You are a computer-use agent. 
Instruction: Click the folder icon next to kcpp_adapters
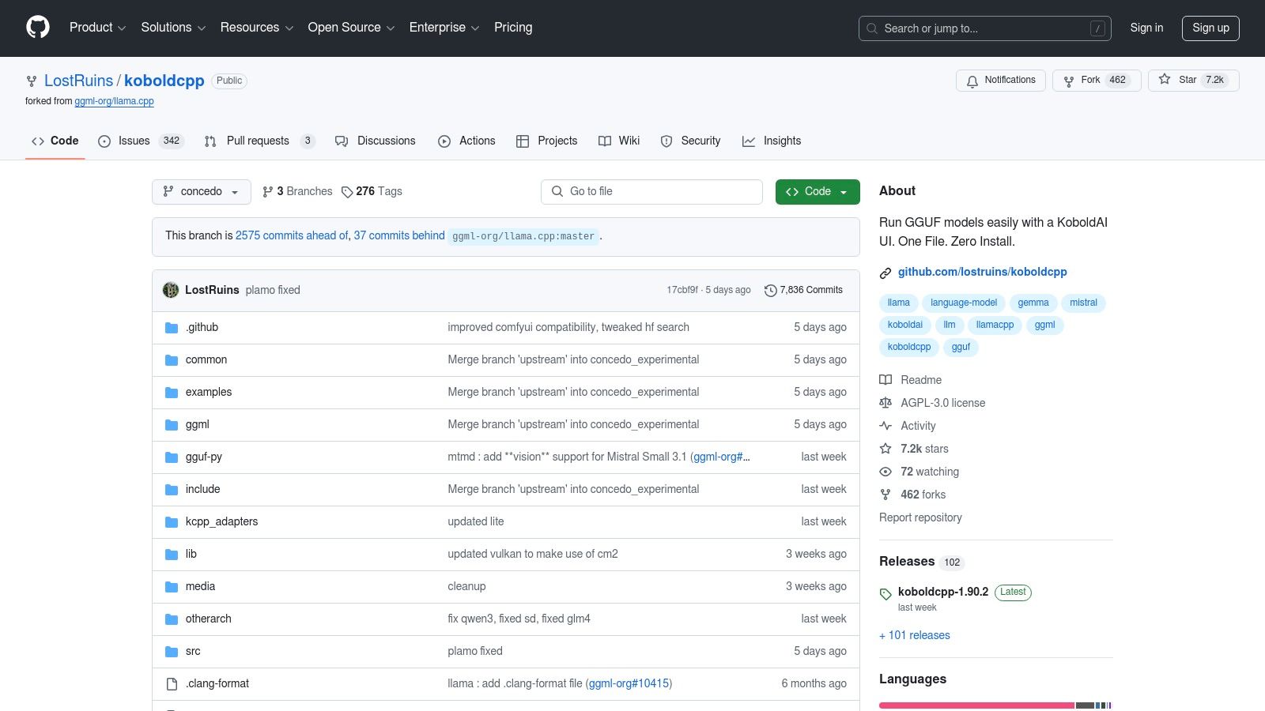click(172, 522)
